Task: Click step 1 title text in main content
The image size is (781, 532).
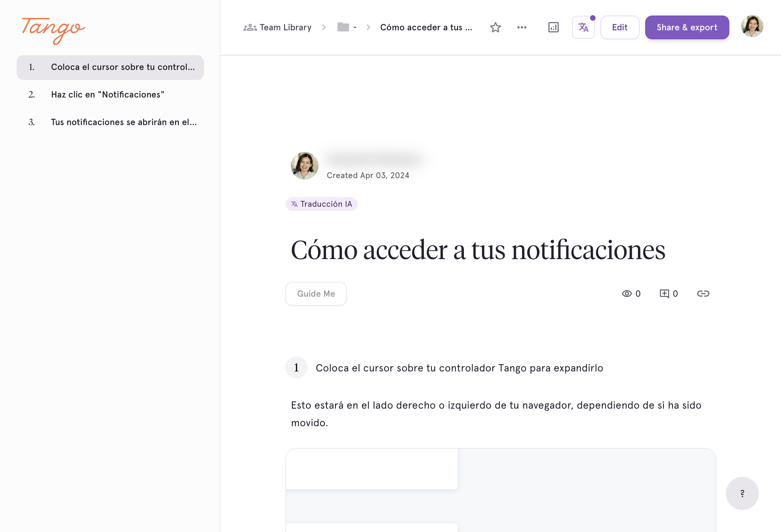Action: point(459,368)
